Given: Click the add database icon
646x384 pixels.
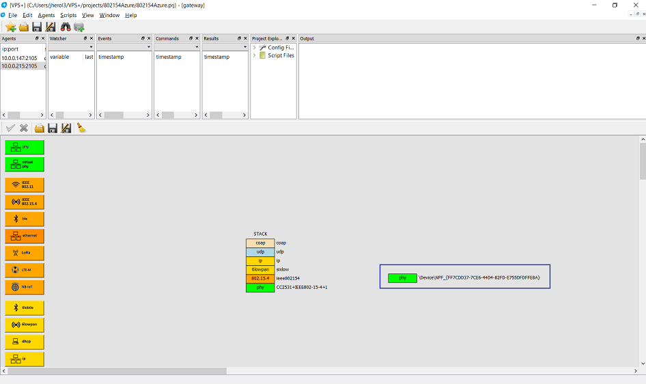Looking at the screenshot, I should tap(79, 27).
